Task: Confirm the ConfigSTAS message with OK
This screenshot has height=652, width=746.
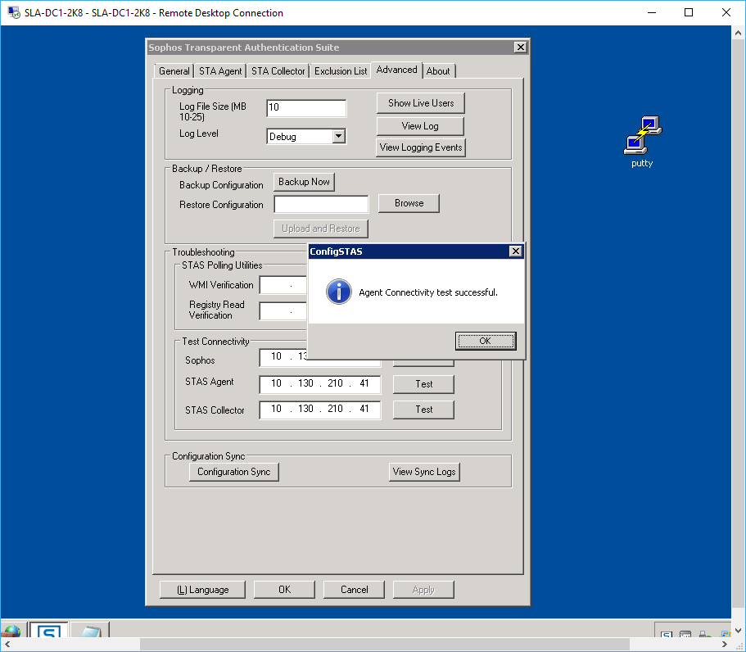Action: point(486,341)
